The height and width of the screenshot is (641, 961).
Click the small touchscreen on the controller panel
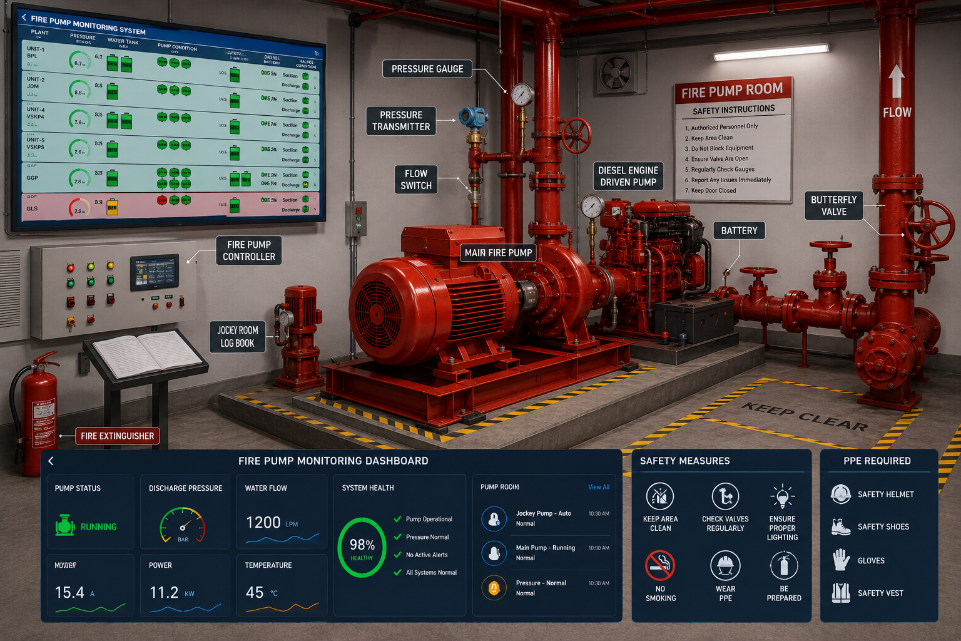155,272
